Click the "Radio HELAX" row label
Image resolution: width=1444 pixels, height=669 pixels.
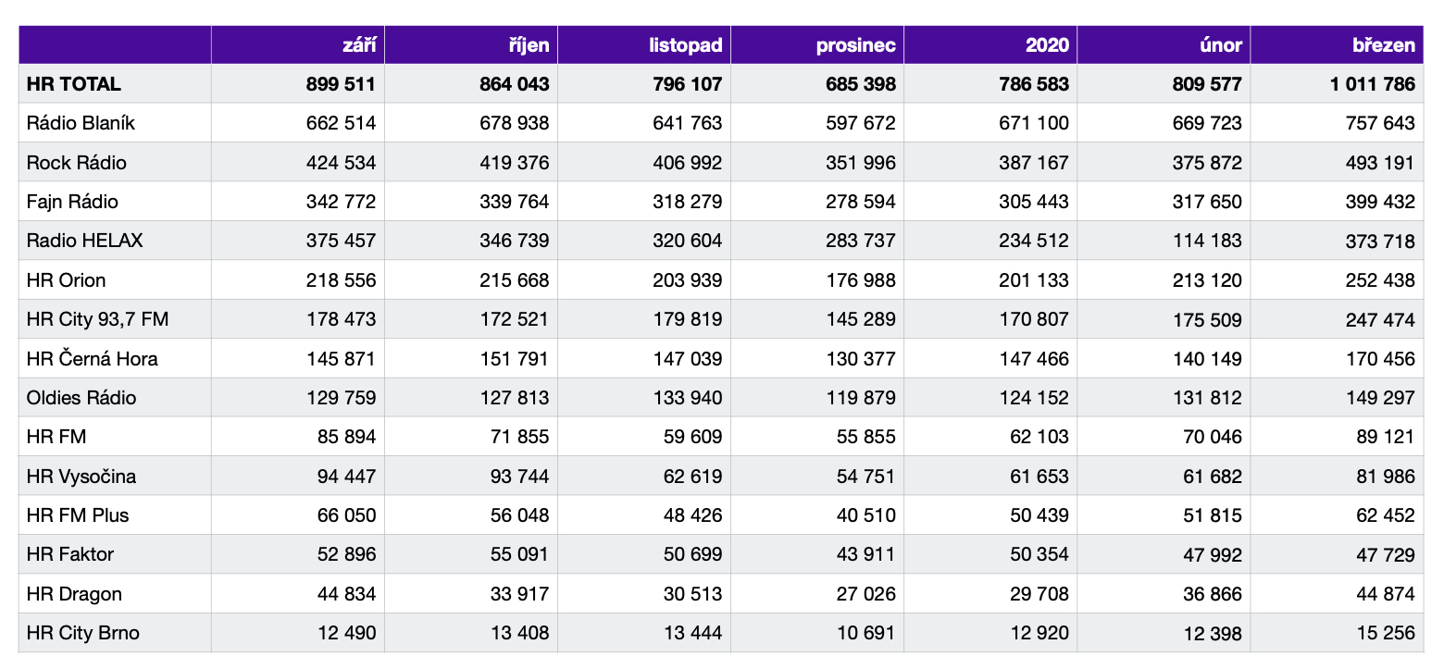85,241
